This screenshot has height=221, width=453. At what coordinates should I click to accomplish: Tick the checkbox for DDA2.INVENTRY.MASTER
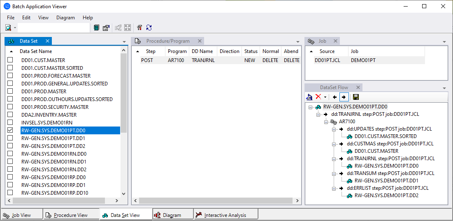point(10,115)
